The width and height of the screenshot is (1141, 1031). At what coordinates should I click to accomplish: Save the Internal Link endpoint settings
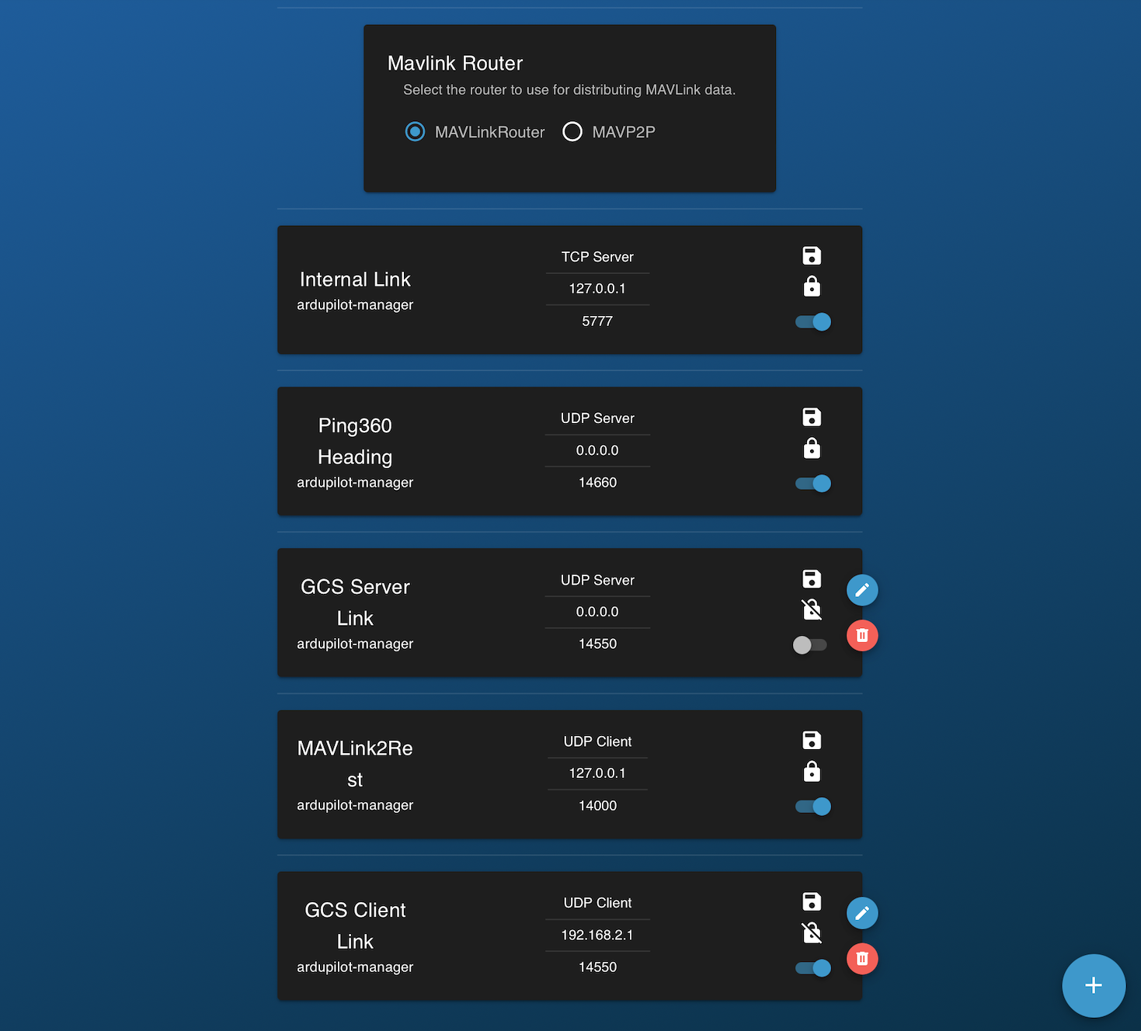(812, 255)
